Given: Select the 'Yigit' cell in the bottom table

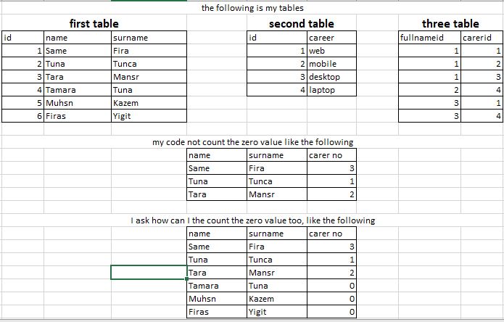Looking at the screenshot, I should (x=277, y=312).
